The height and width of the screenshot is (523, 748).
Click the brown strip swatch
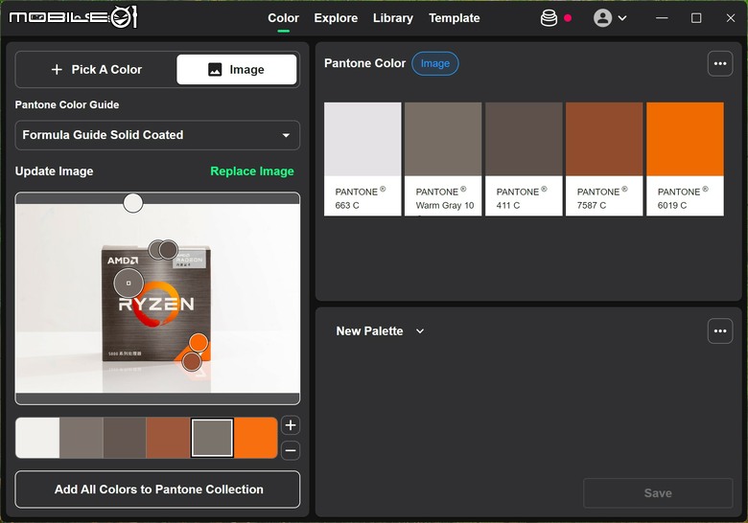(168, 438)
